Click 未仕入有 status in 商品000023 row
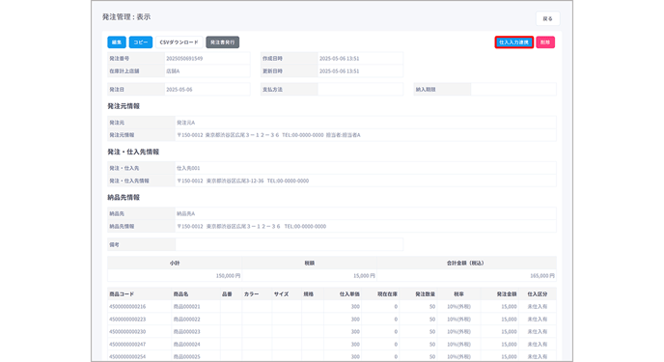This screenshot has height=362, width=664. [x=538, y=331]
